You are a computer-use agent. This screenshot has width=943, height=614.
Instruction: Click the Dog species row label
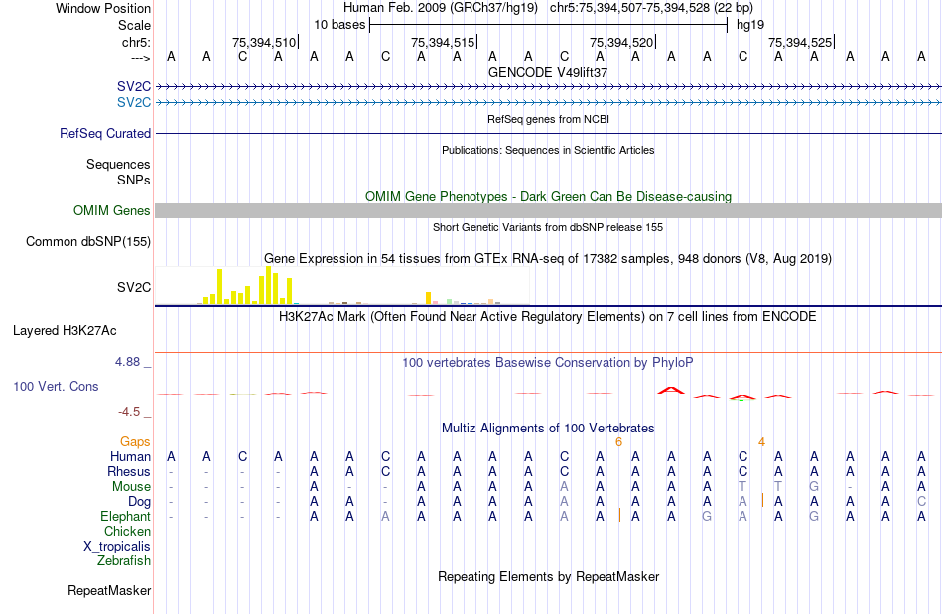140,501
